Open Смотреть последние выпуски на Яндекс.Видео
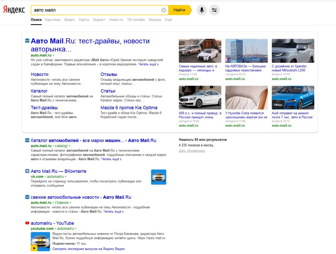 89,249
